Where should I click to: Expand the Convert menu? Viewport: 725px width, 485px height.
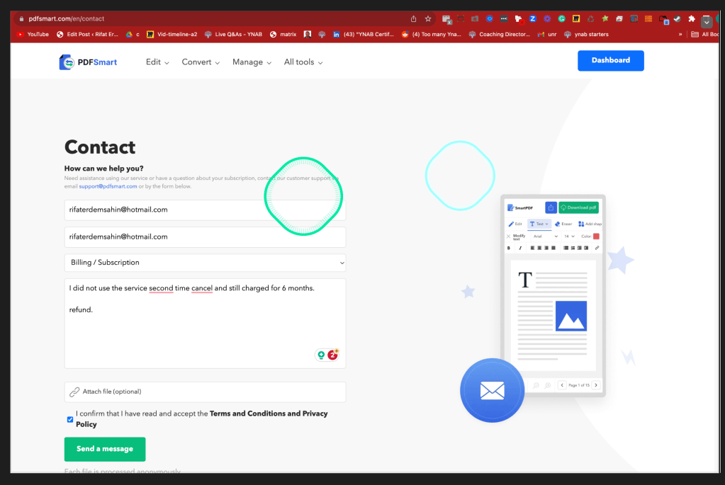[x=201, y=62]
